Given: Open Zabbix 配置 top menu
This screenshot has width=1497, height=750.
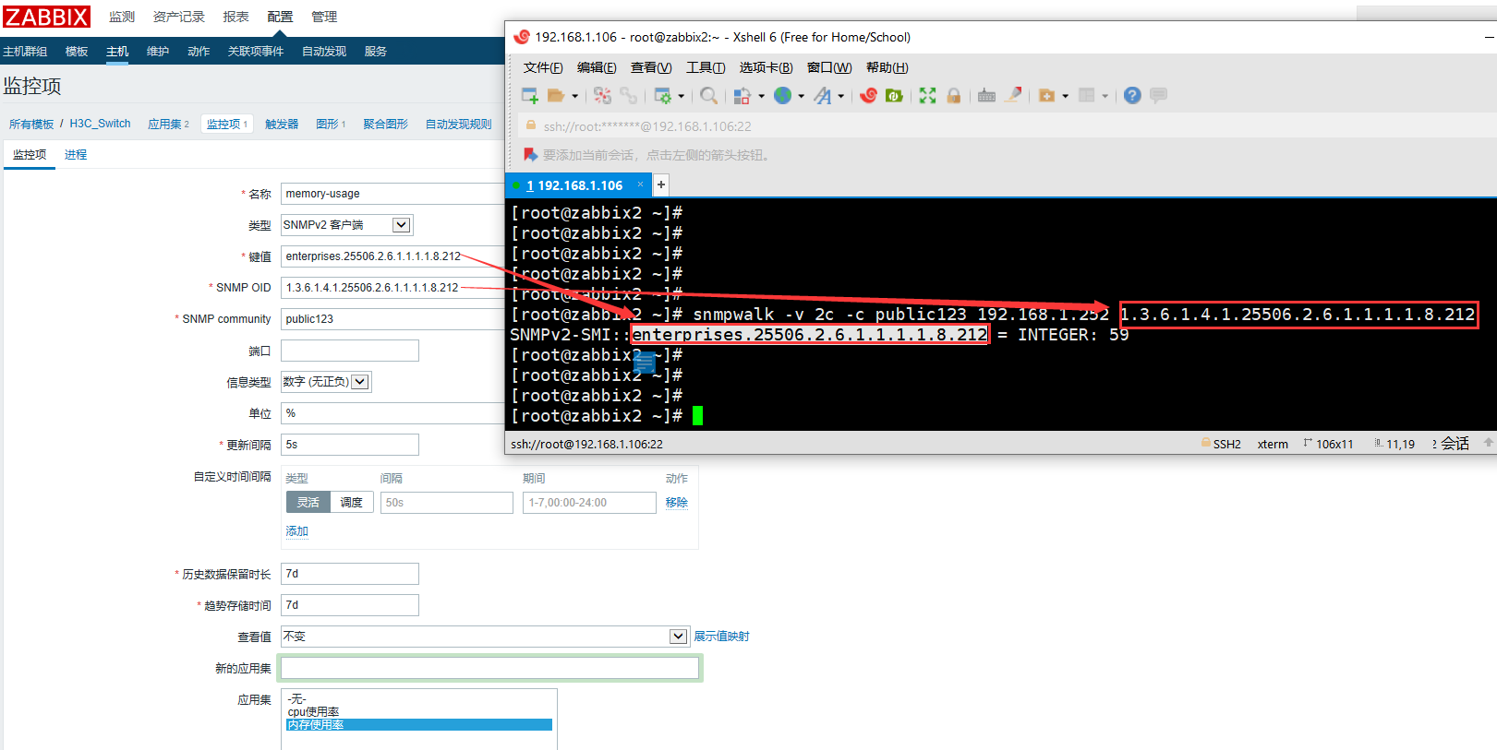Looking at the screenshot, I should coord(280,17).
